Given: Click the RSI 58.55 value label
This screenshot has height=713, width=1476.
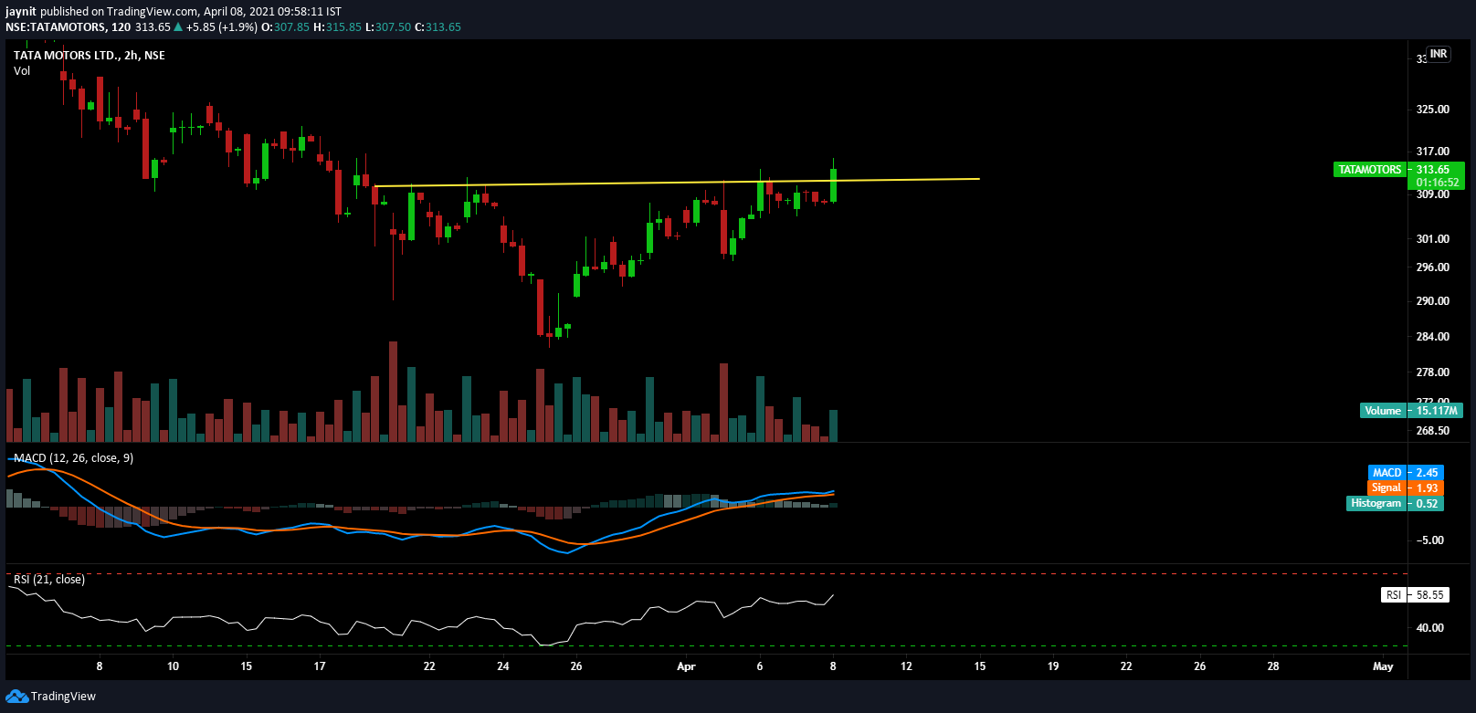Looking at the screenshot, I should (1414, 595).
